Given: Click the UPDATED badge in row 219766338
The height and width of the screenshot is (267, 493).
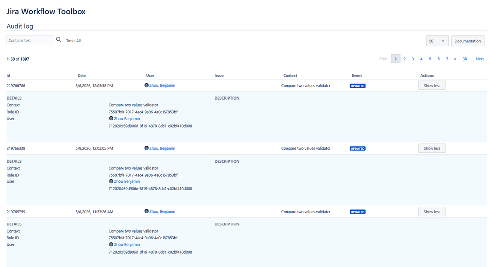Looking at the screenshot, I should coord(358,149).
